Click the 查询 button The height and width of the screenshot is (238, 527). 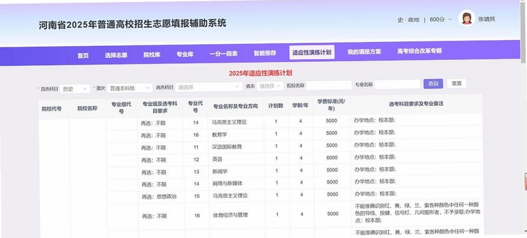coord(433,83)
